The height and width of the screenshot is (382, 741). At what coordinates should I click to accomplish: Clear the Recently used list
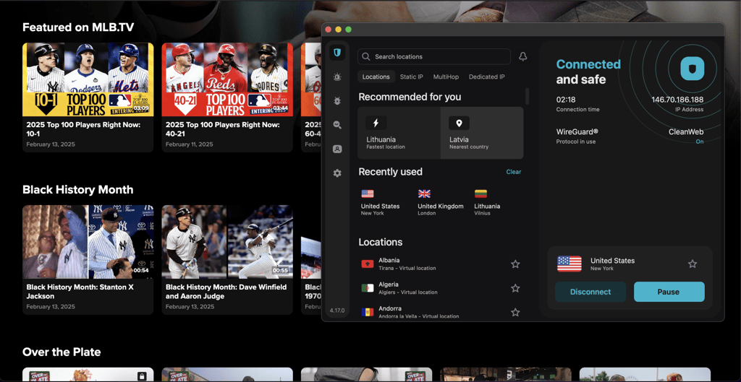click(514, 172)
